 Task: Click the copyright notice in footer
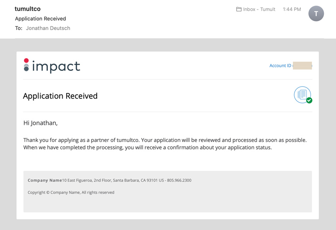coord(71,192)
